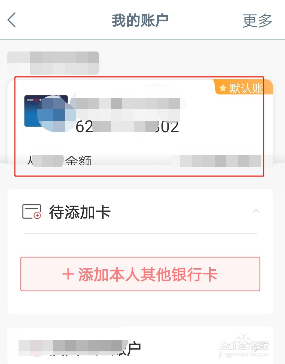Tap the 余额 balance label on the card

click(78, 161)
